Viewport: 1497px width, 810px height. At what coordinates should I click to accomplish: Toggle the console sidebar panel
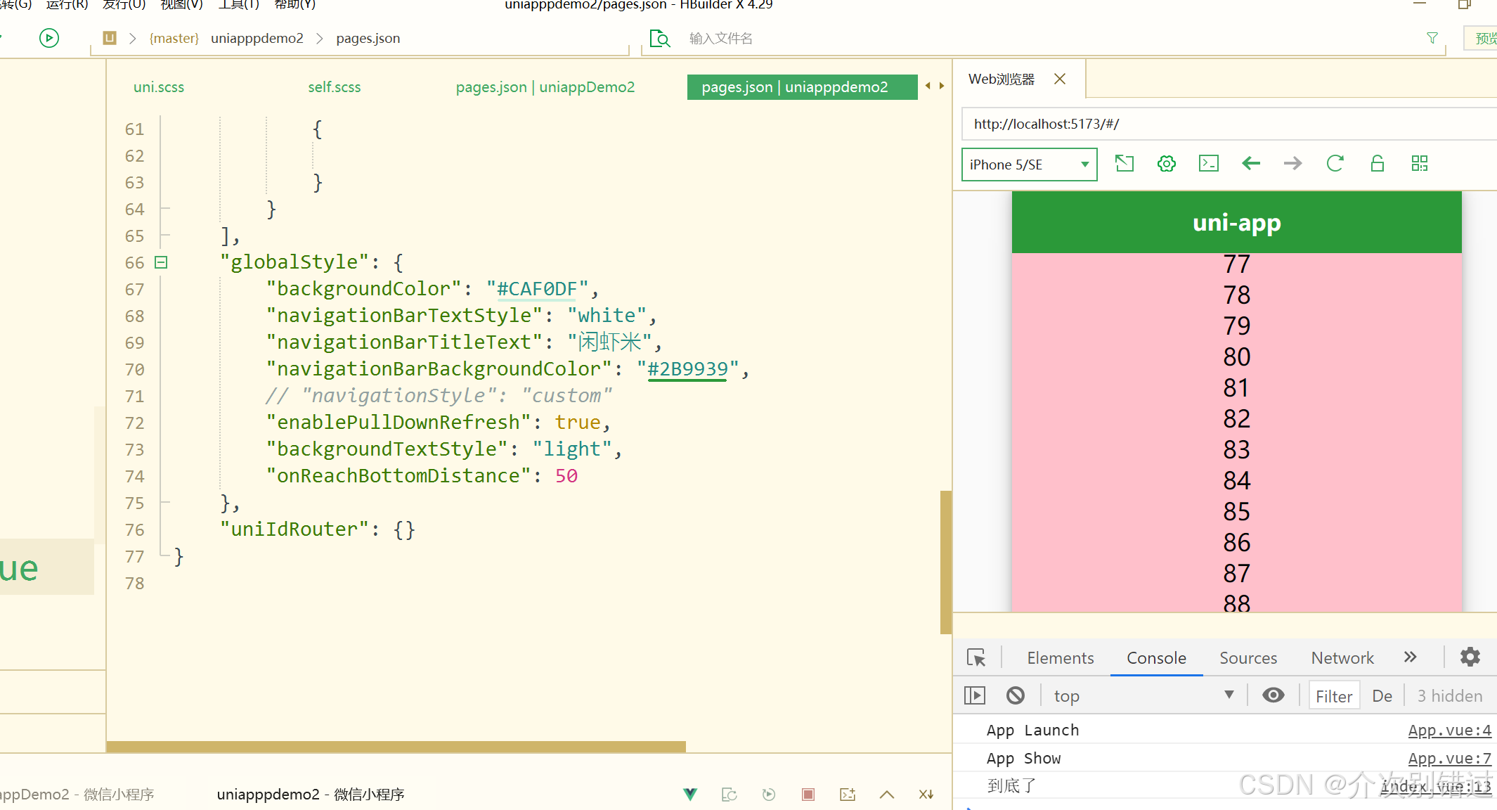(975, 695)
